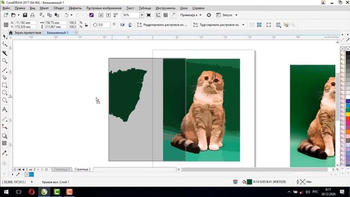350x197 pixels.
Task: Click the Save floppy disk icon
Action: [x=25, y=15]
